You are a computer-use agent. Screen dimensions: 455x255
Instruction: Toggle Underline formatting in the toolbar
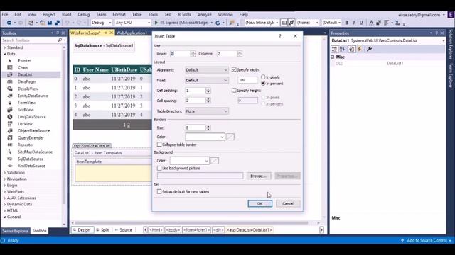tap(361, 23)
